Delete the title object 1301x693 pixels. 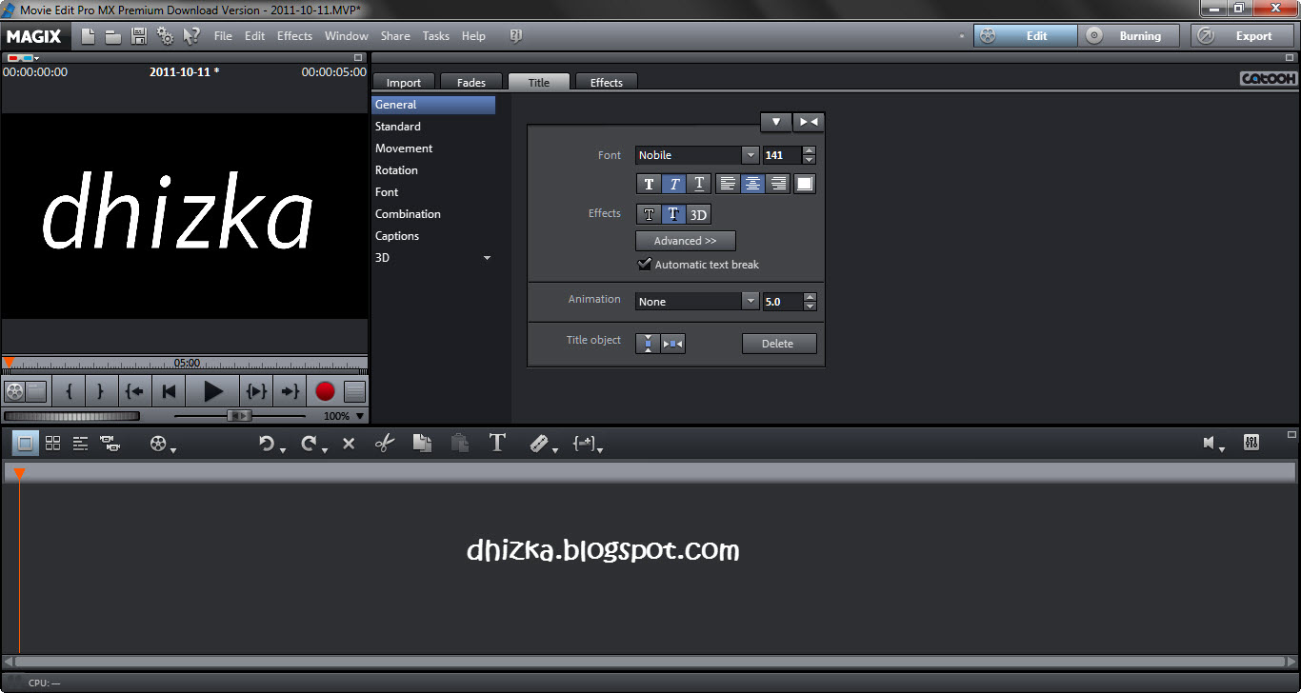(778, 344)
